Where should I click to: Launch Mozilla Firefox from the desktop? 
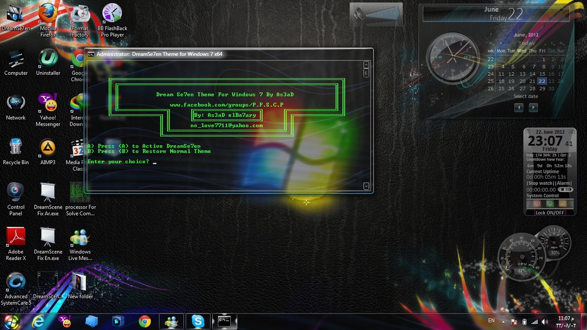[x=48, y=20]
